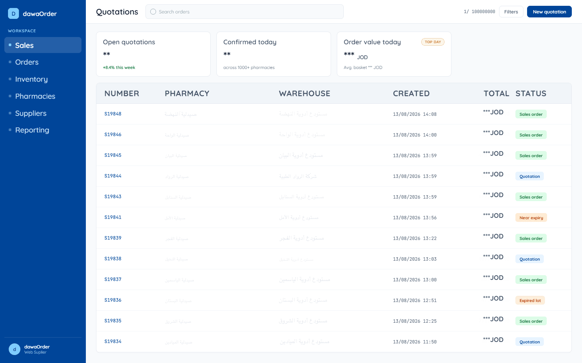Click the WORKSPACE sidebar label
This screenshot has width=582, height=363.
pyautogui.click(x=22, y=31)
